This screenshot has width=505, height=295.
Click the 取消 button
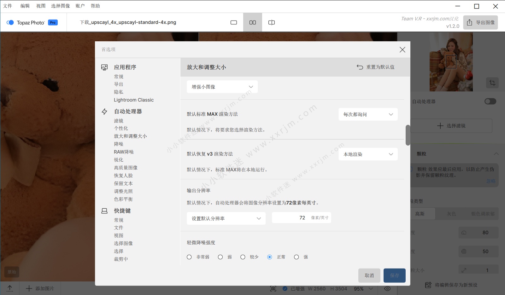pos(369,275)
